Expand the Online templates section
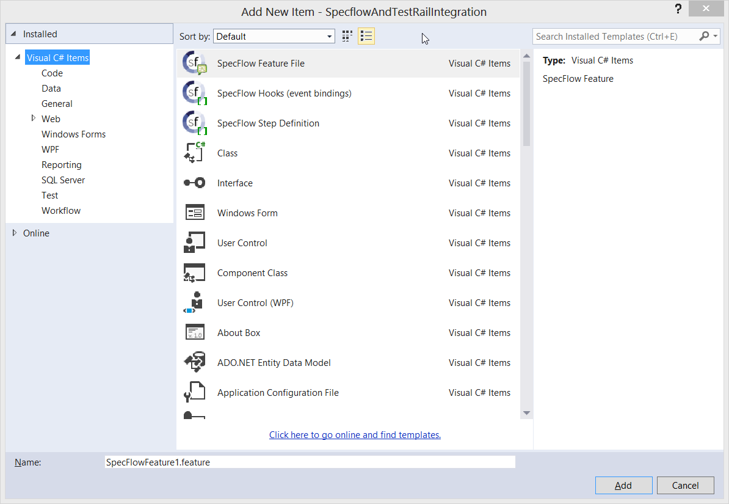This screenshot has width=729, height=504. coord(15,233)
